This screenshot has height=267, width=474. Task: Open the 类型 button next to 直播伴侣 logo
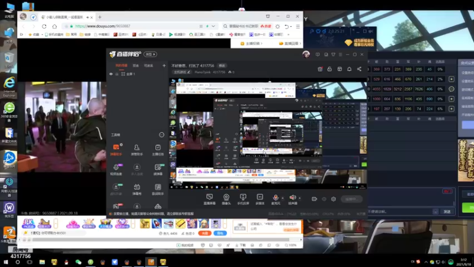click(x=150, y=54)
